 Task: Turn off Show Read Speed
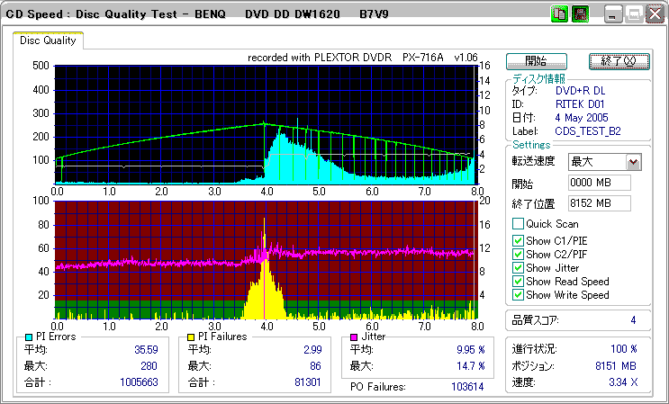point(518,281)
